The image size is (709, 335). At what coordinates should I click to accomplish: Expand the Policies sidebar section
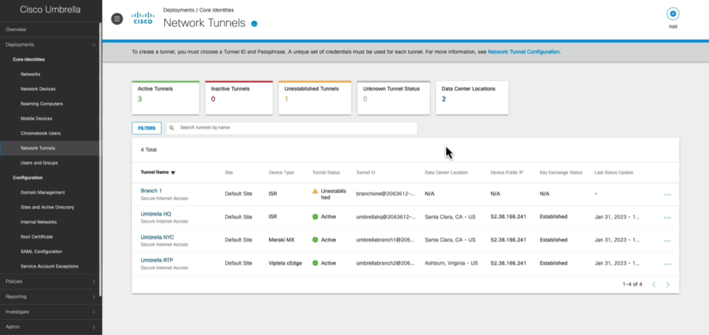click(93, 282)
